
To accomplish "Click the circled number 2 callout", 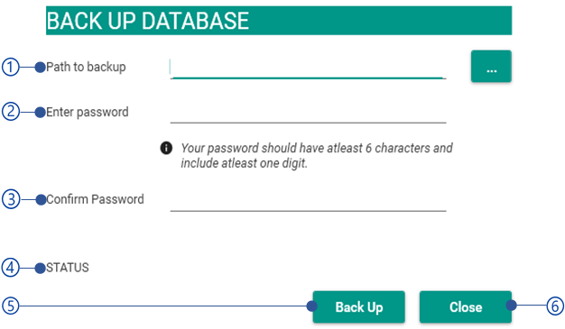I will (11, 112).
